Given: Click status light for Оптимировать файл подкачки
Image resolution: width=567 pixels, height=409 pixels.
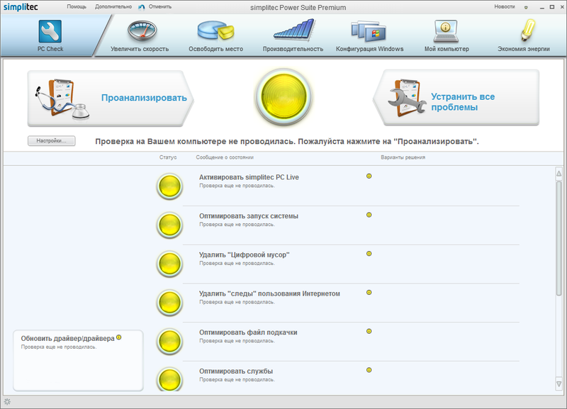Looking at the screenshot, I should (x=169, y=342).
